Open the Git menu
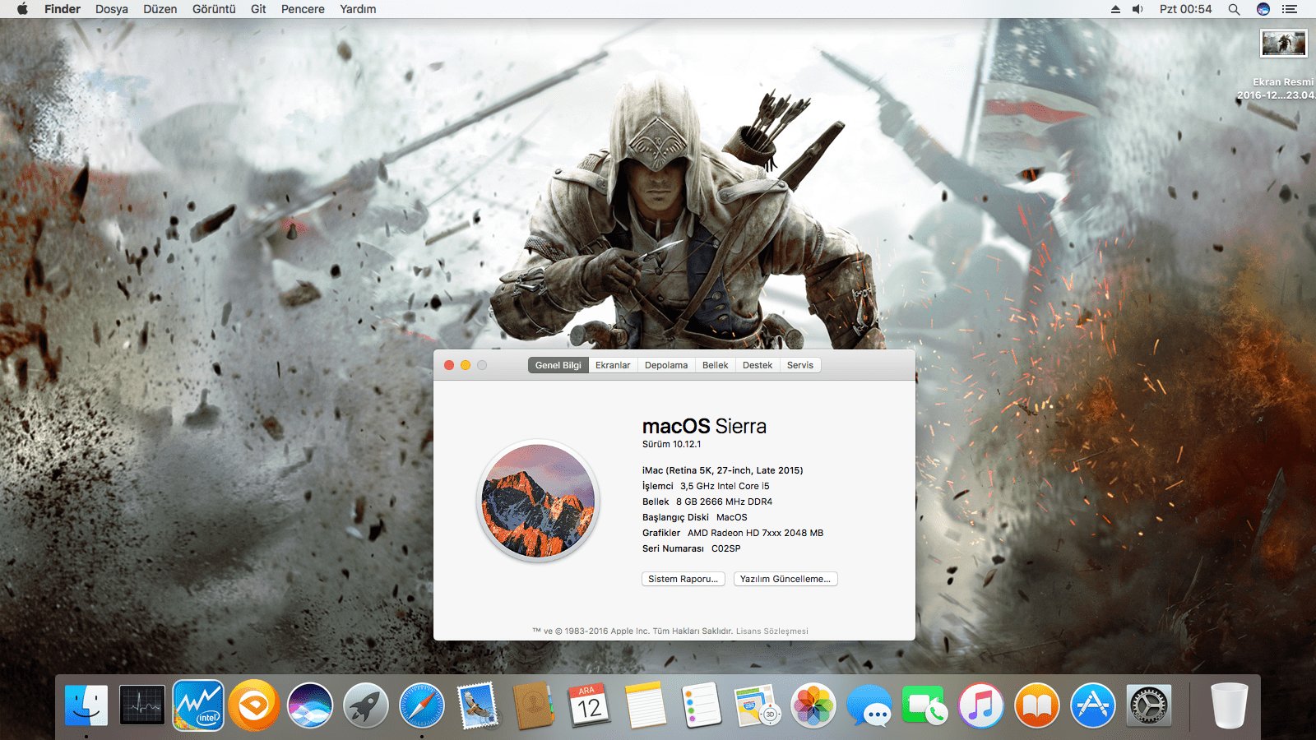Viewport: 1316px width, 740px height. tap(258, 9)
